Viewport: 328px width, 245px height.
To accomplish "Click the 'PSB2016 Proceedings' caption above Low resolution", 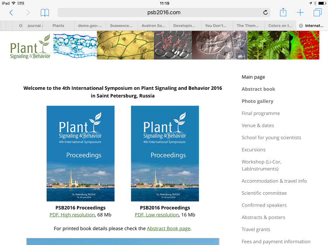I will pyautogui.click(x=165, y=208).
